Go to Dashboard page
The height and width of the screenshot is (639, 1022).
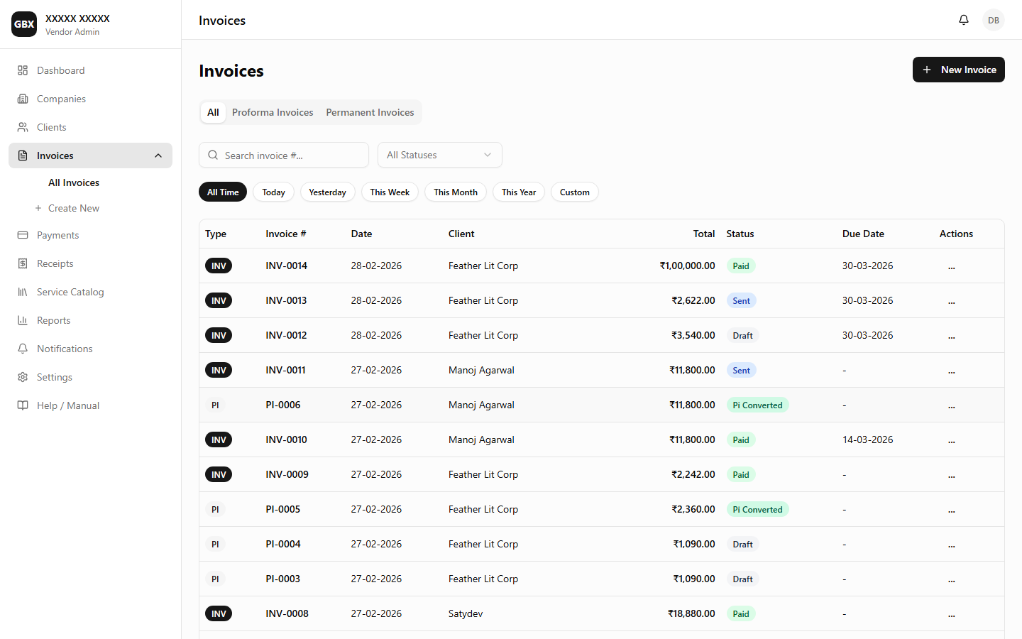(x=90, y=70)
